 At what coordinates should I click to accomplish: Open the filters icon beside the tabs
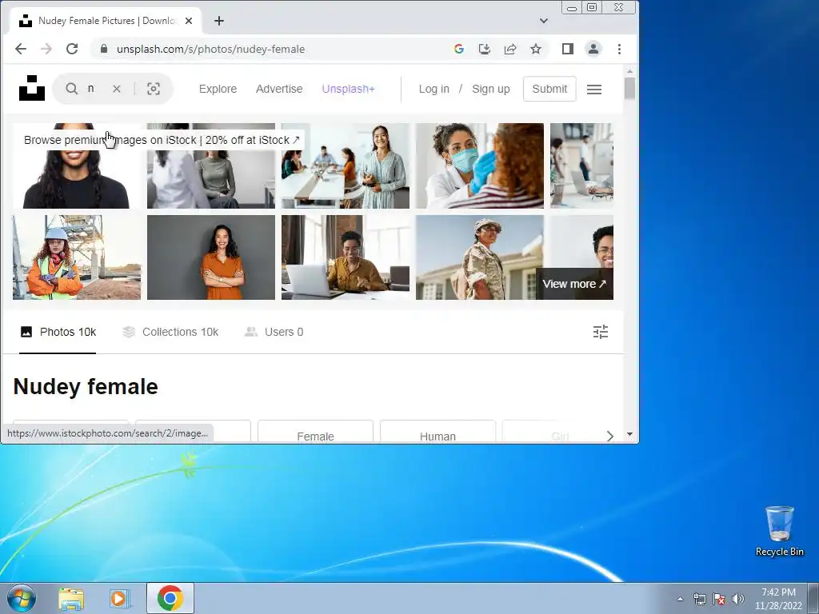601,332
